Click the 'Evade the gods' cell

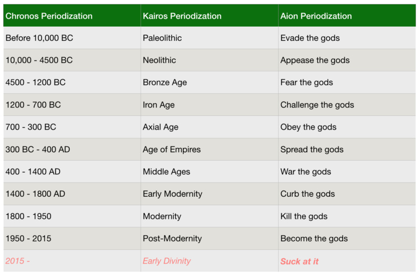click(310, 38)
